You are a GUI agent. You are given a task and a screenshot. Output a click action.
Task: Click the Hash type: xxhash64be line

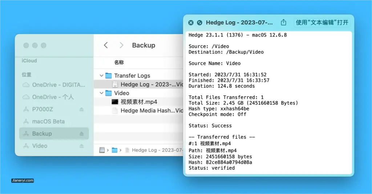(x=219, y=109)
